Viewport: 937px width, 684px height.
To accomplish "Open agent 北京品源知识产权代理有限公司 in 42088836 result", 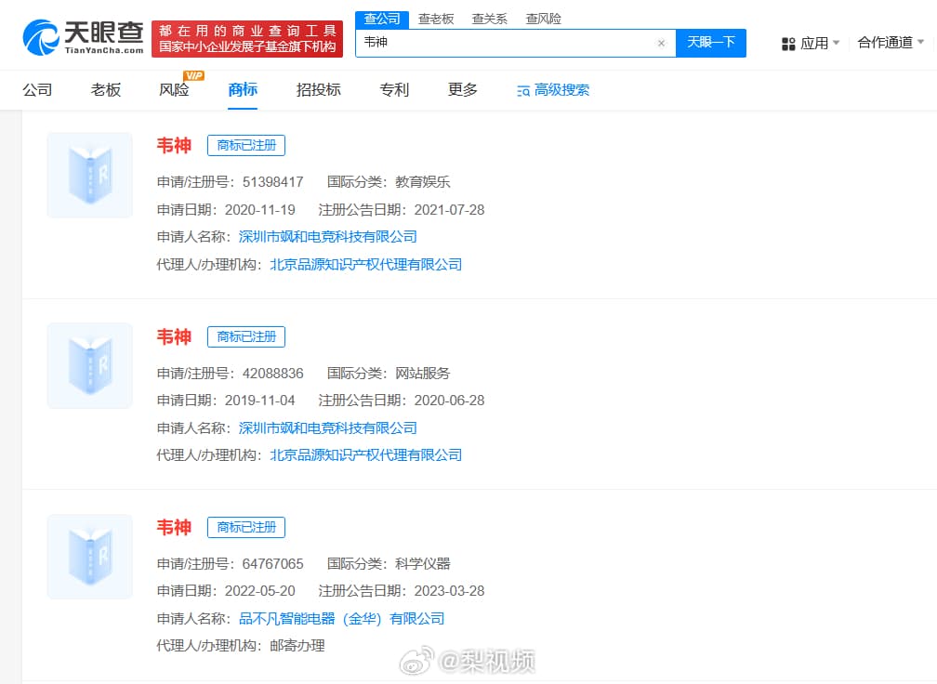I will (366, 455).
